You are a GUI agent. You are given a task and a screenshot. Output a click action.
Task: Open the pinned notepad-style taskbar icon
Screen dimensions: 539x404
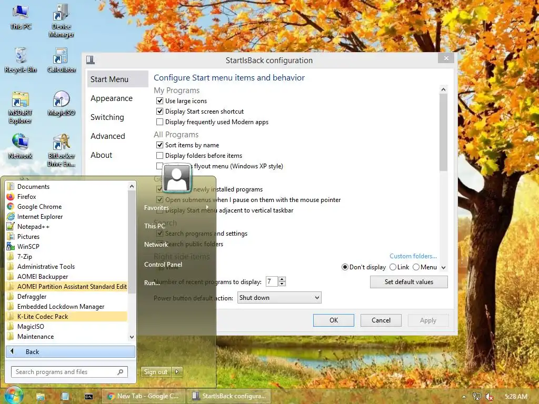(x=65, y=396)
